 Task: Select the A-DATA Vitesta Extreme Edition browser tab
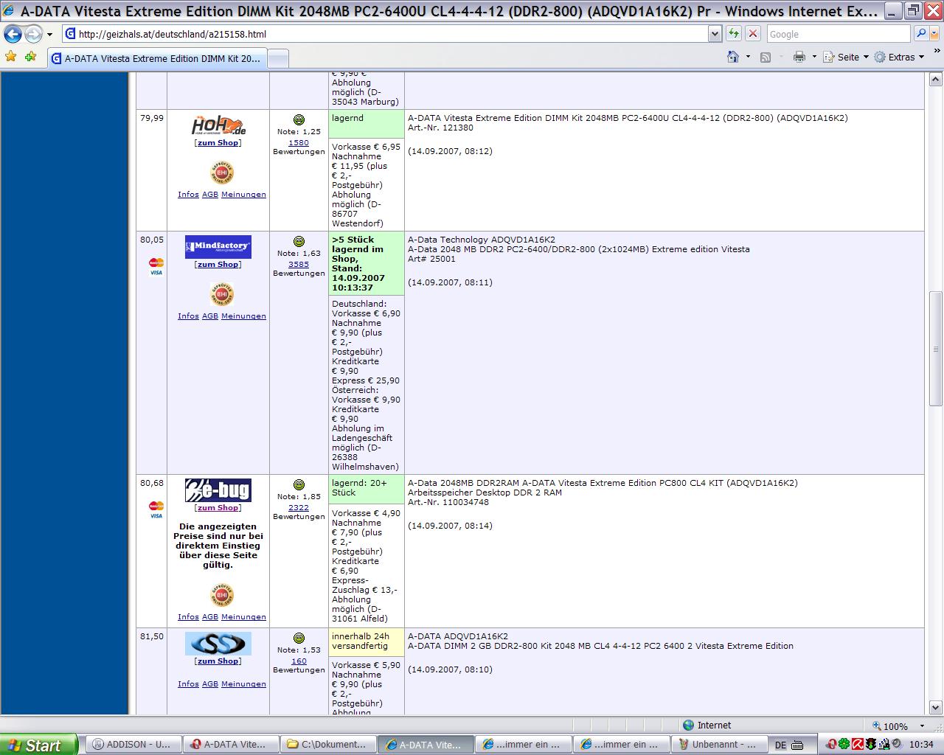click(156, 58)
